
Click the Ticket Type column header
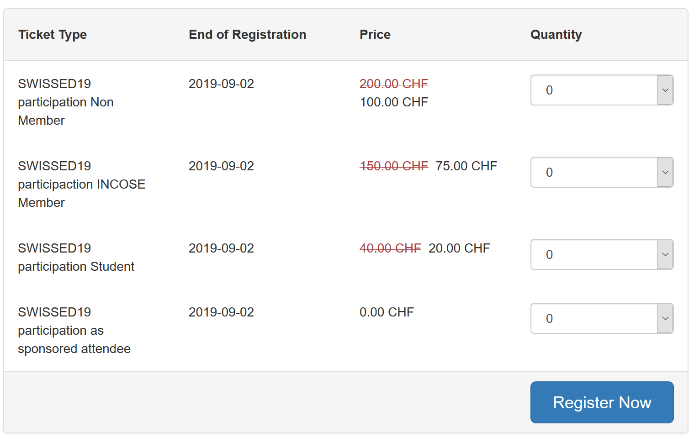tap(53, 35)
